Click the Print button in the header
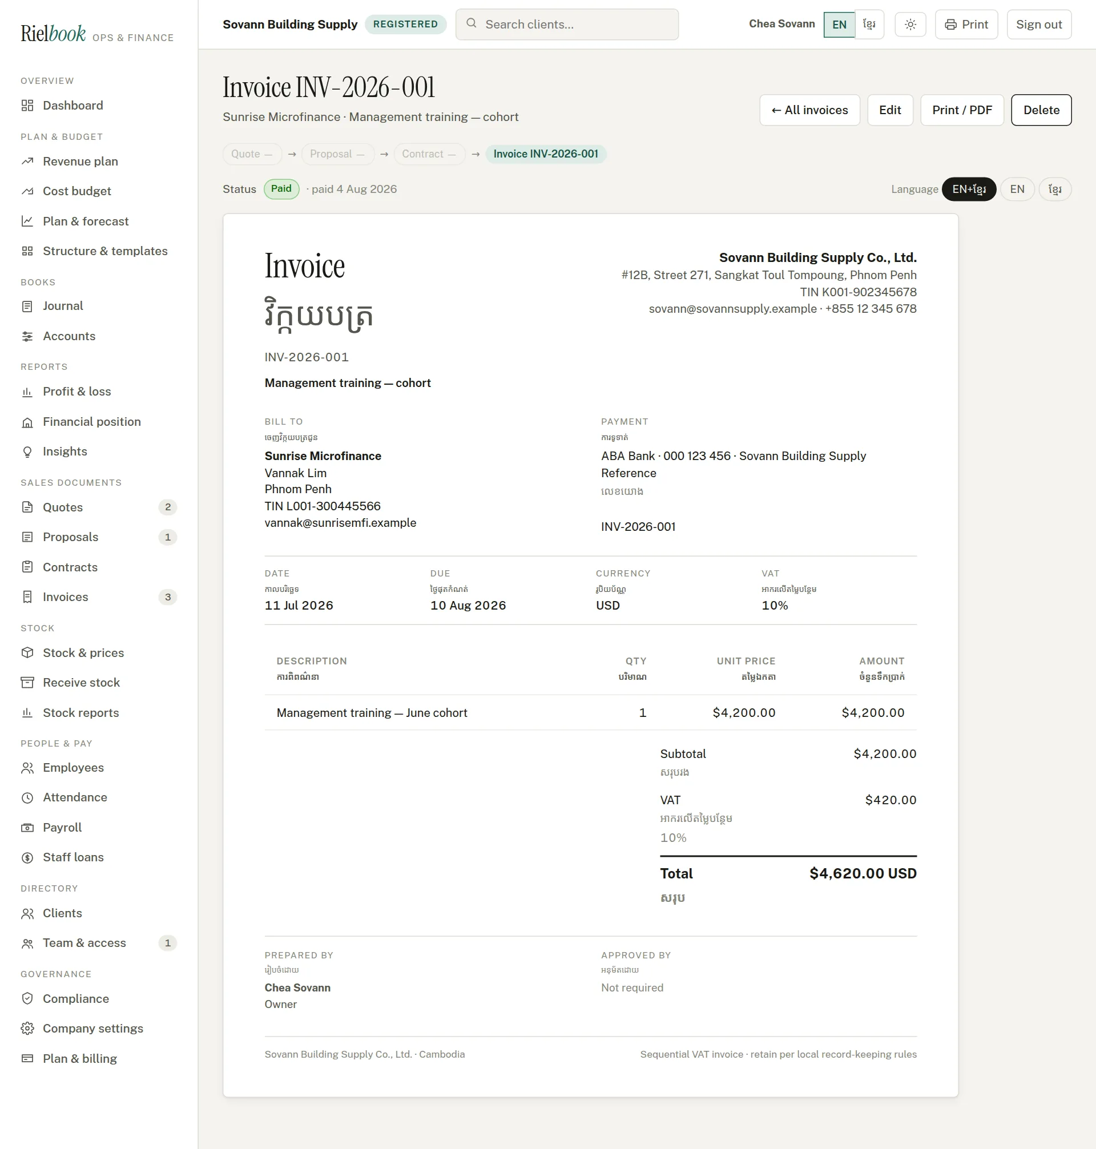1096x1149 pixels. [966, 25]
